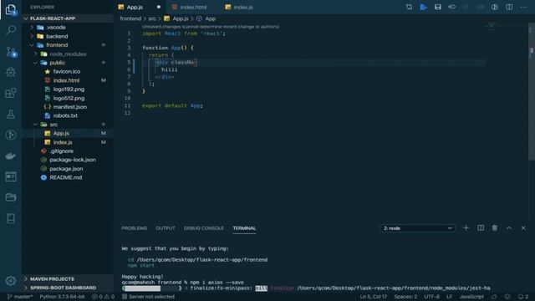The height and width of the screenshot is (301, 535).
Task: Open the OUTPUT panel tab
Action: coord(166,228)
